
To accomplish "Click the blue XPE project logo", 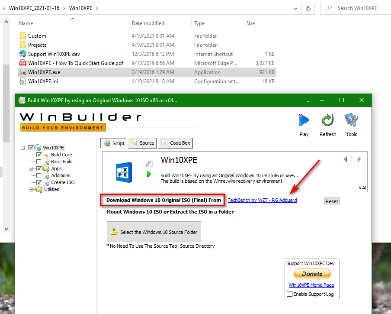I will (x=124, y=172).
